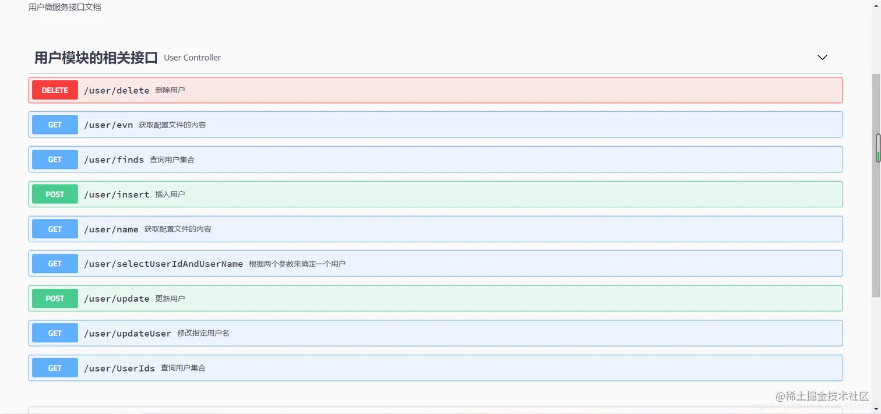This screenshot has width=881, height=414.
Task: Click the User Controller description text
Action: pos(192,58)
